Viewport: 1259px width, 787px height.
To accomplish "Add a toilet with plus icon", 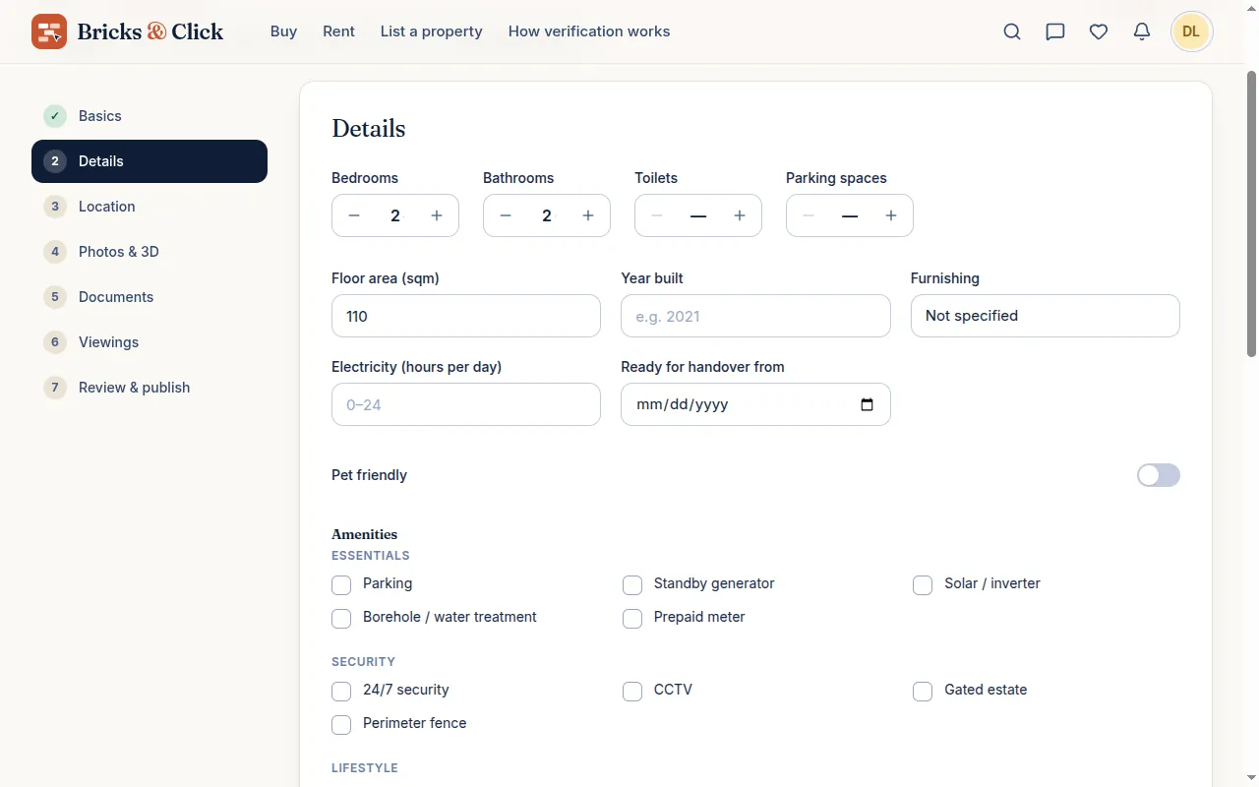I will 740,215.
